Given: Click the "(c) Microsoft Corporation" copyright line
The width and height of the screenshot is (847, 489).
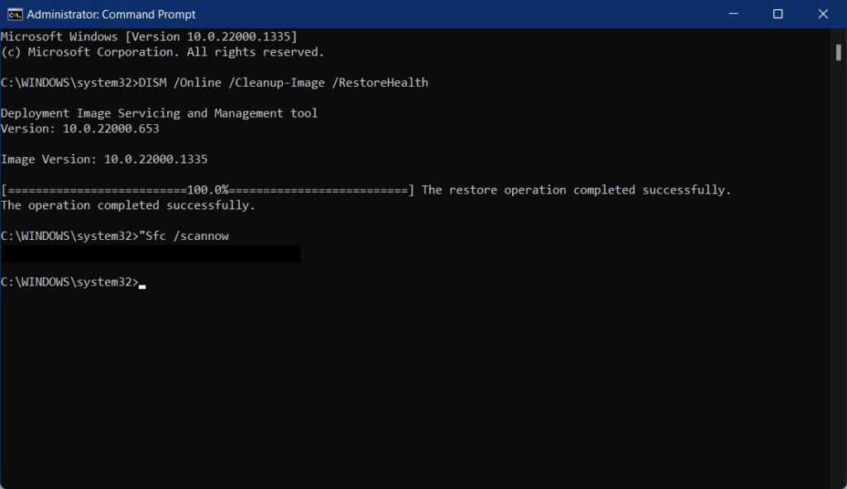Looking at the screenshot, I should point(162,52).
